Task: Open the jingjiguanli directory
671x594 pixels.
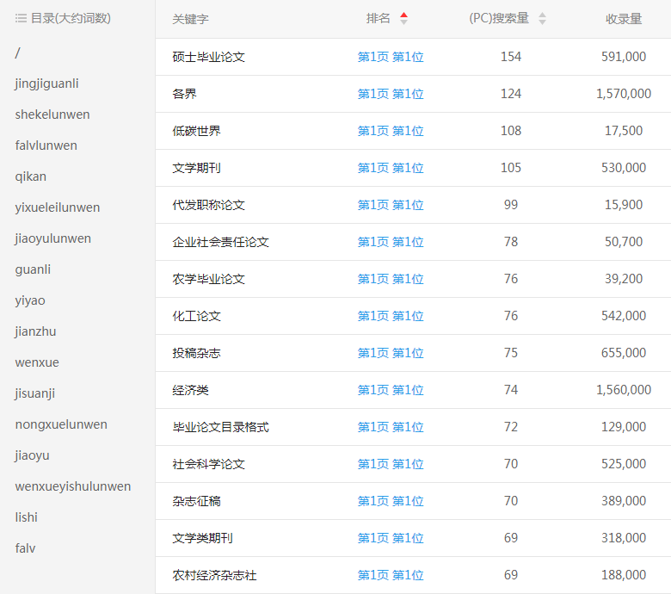Action: (x=46, y=84)
